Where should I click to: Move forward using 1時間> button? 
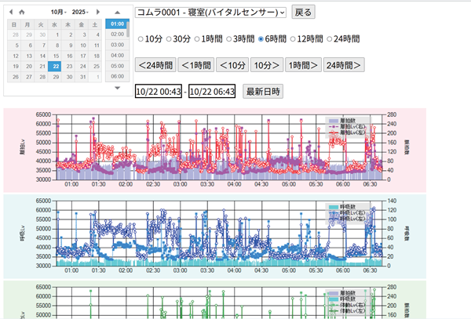[302, 65]
